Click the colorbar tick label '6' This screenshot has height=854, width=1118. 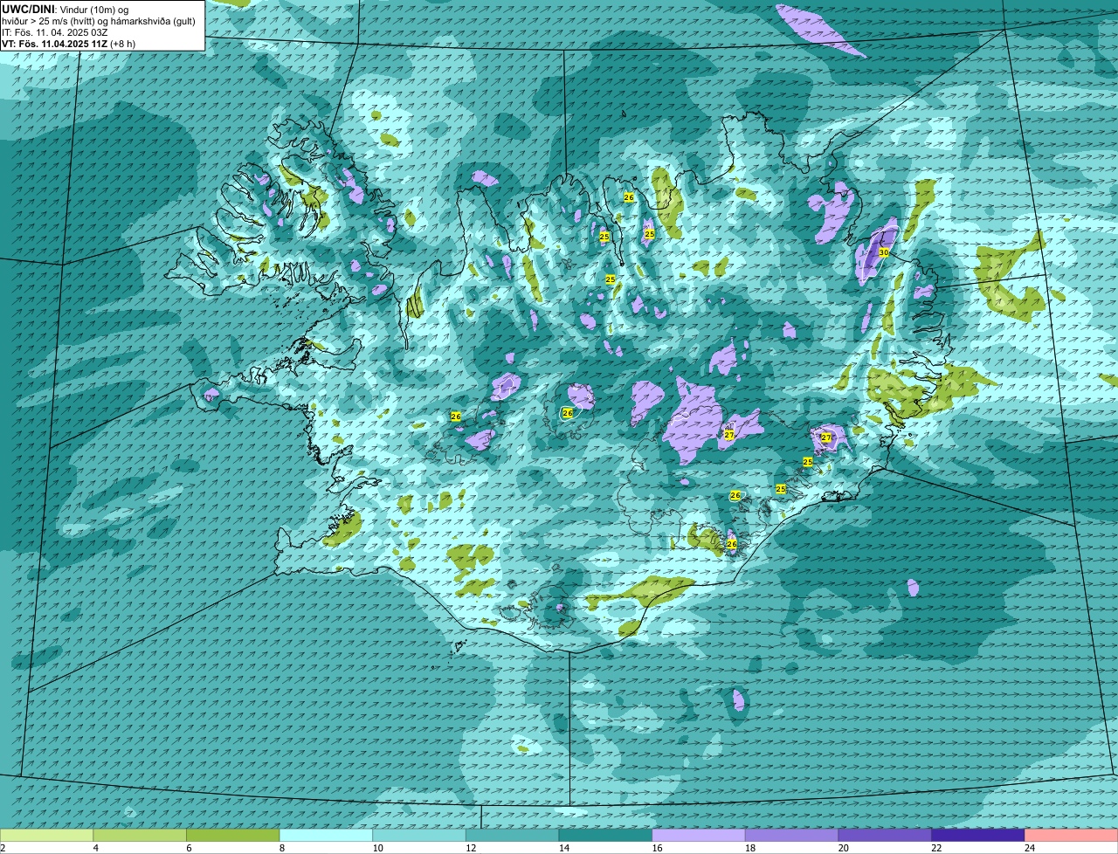click(x=189, y=848)
